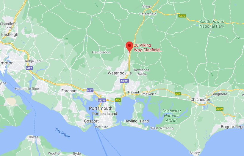Screen dimensions: 244x156
Task: Select the A27 shield near Havant
Action: coord(118,100)
